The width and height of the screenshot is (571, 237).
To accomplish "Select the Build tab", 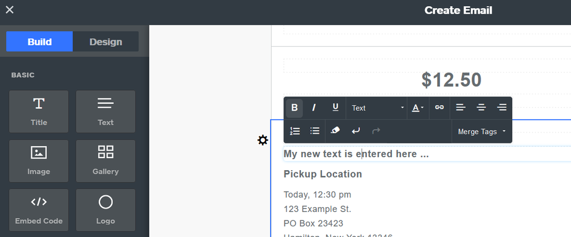I will tap(39, 42).
